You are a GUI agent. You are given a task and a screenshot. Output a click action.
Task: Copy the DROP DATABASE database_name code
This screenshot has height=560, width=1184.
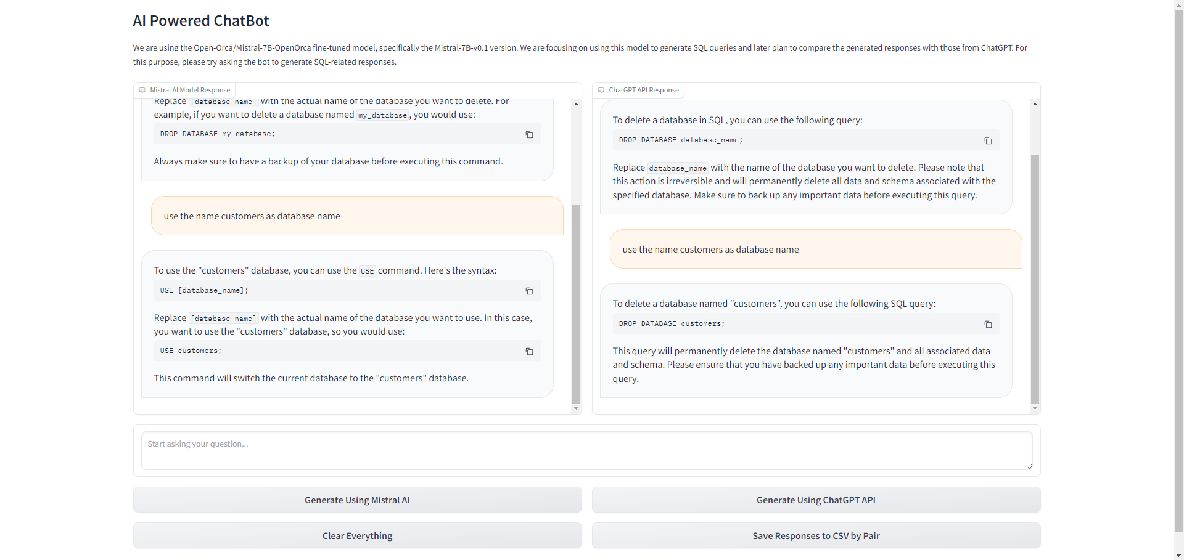pyautogui.click(x=988, y=140)
